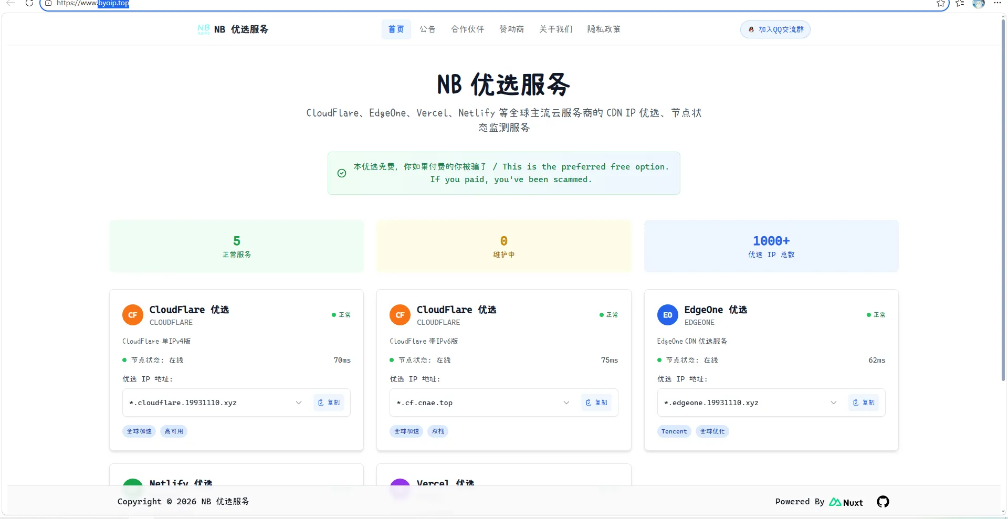Image resolution: width=1008 pixels, height=519 pixels.
Task: Expand the *.cf.cnae.top address dropdown
Action: coord(566,403)
